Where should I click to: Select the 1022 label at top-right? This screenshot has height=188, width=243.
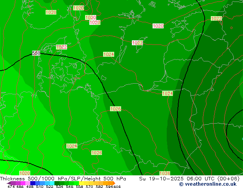click(216, 19)
